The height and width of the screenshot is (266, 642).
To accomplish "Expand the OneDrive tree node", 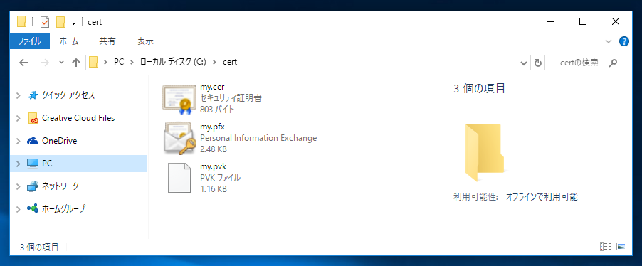I will click(18, 141).
